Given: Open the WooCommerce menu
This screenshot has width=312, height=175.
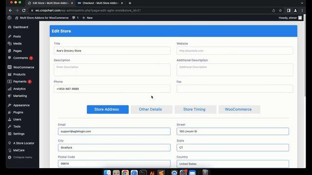Looking at the screenshot, I should tap(23, 67).
